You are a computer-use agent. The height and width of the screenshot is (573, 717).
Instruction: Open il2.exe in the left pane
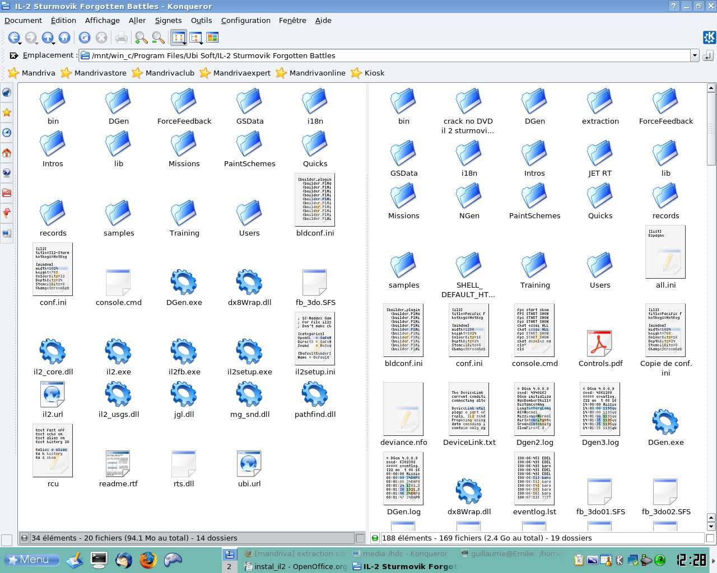point(118,356)
